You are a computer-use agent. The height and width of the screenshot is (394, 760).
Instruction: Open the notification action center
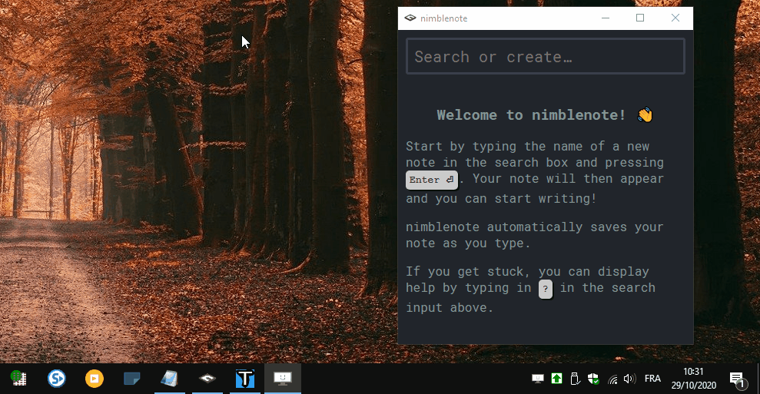pyautogui.click(x=738, y=379)
